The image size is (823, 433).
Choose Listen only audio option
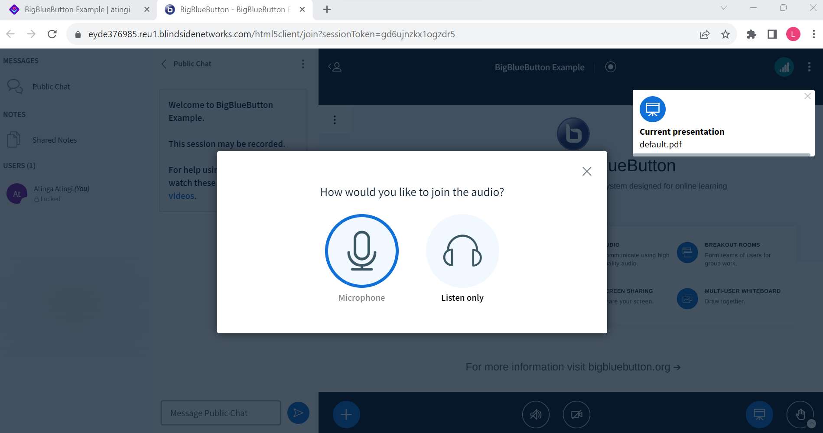[462, 251]
